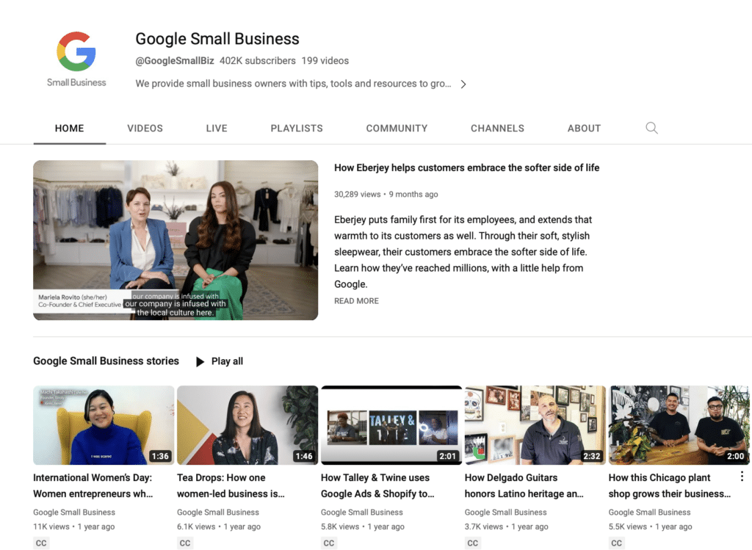
Task: Expand channel description with the chevron arrow
Action: (x=463, y=84)
